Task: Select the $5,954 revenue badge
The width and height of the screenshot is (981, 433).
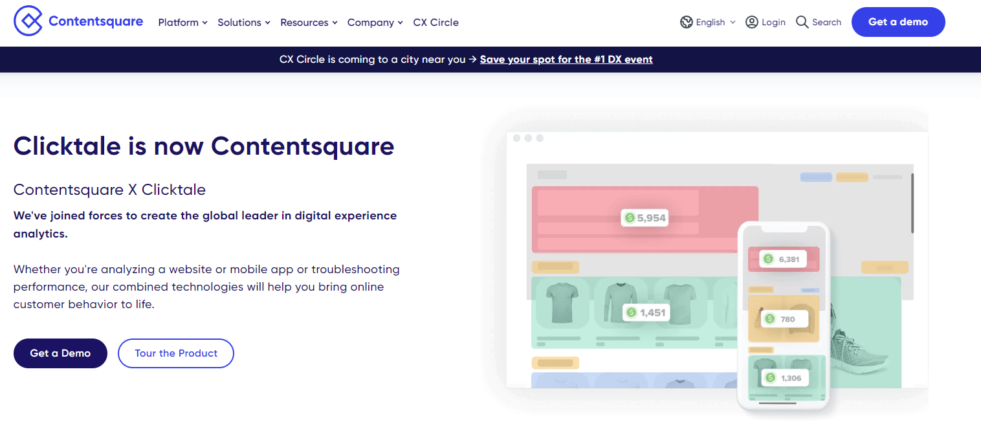Action: pos(645,218)
